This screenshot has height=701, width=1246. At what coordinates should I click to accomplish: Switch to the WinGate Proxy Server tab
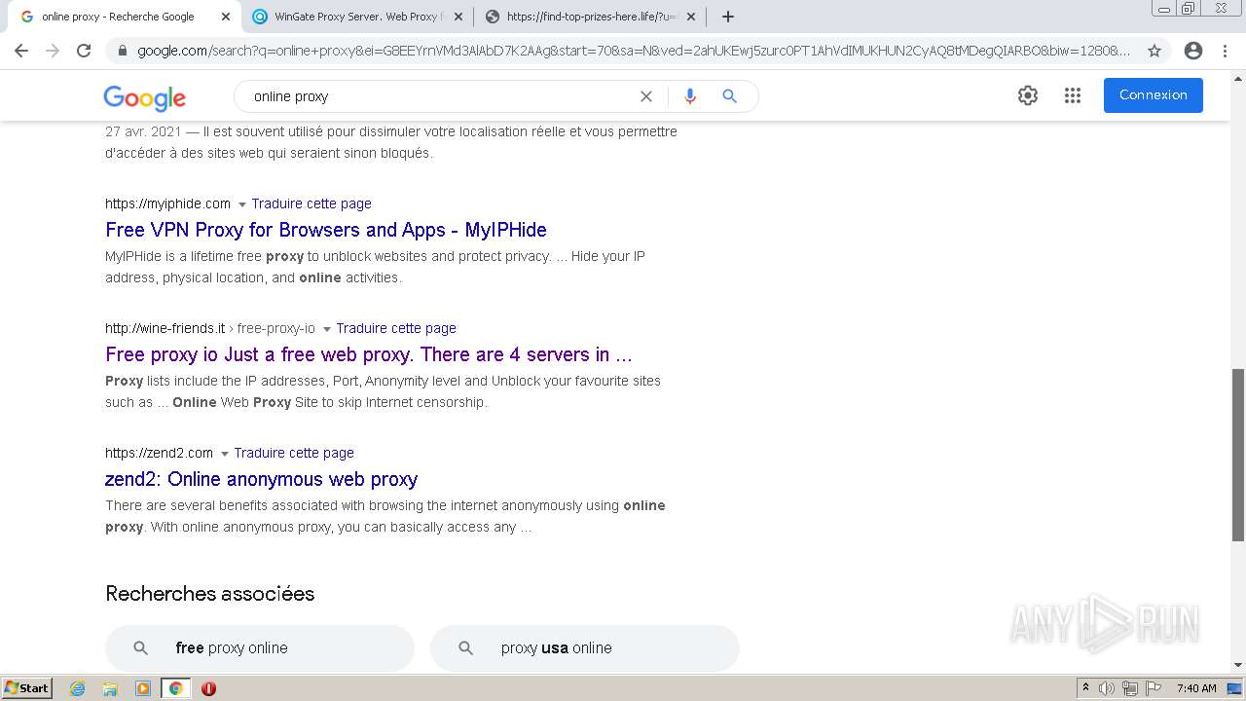(x=356, y=17)
